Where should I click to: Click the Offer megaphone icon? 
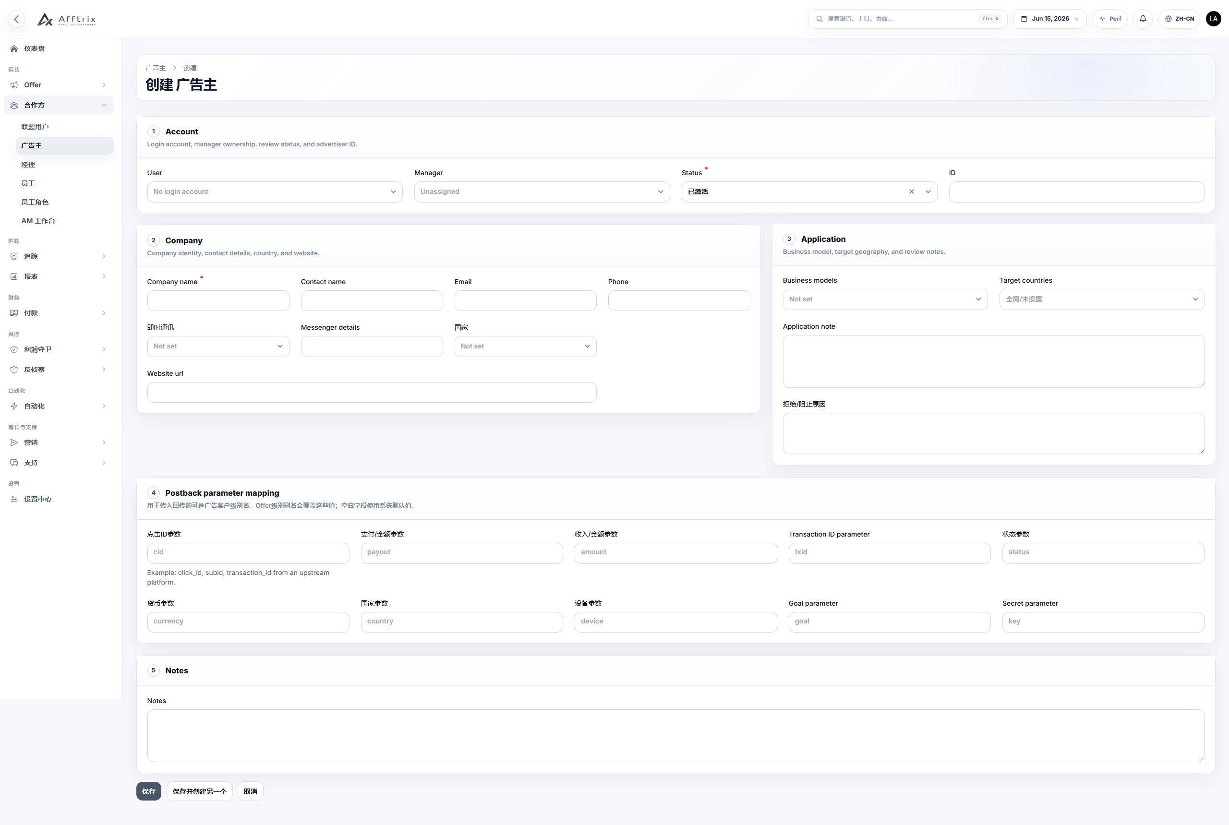14,85
